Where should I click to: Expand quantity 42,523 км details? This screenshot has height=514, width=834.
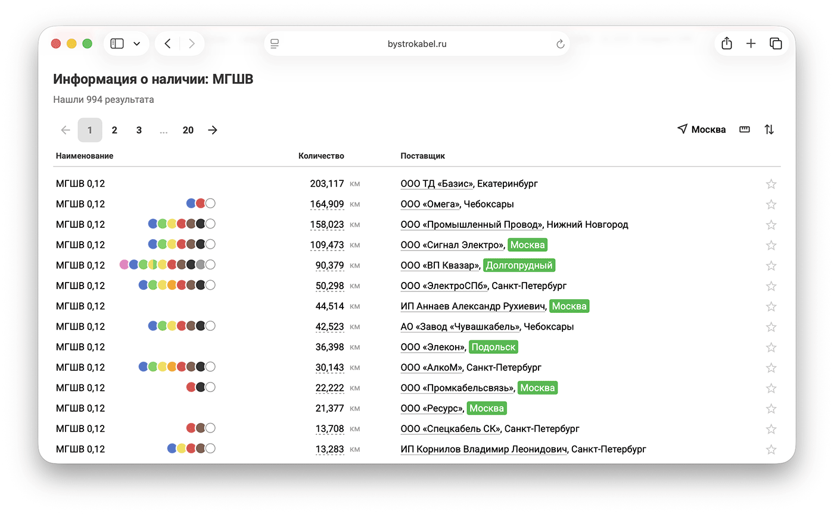point(330,327)
